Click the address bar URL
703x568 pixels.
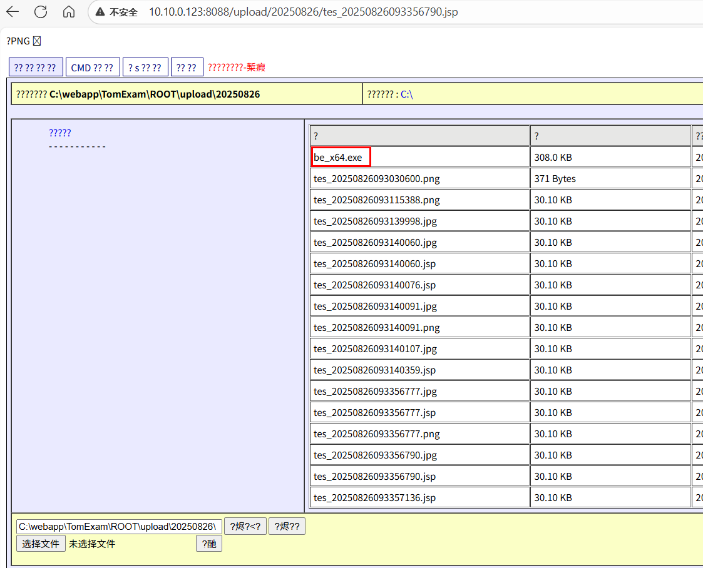303,13
